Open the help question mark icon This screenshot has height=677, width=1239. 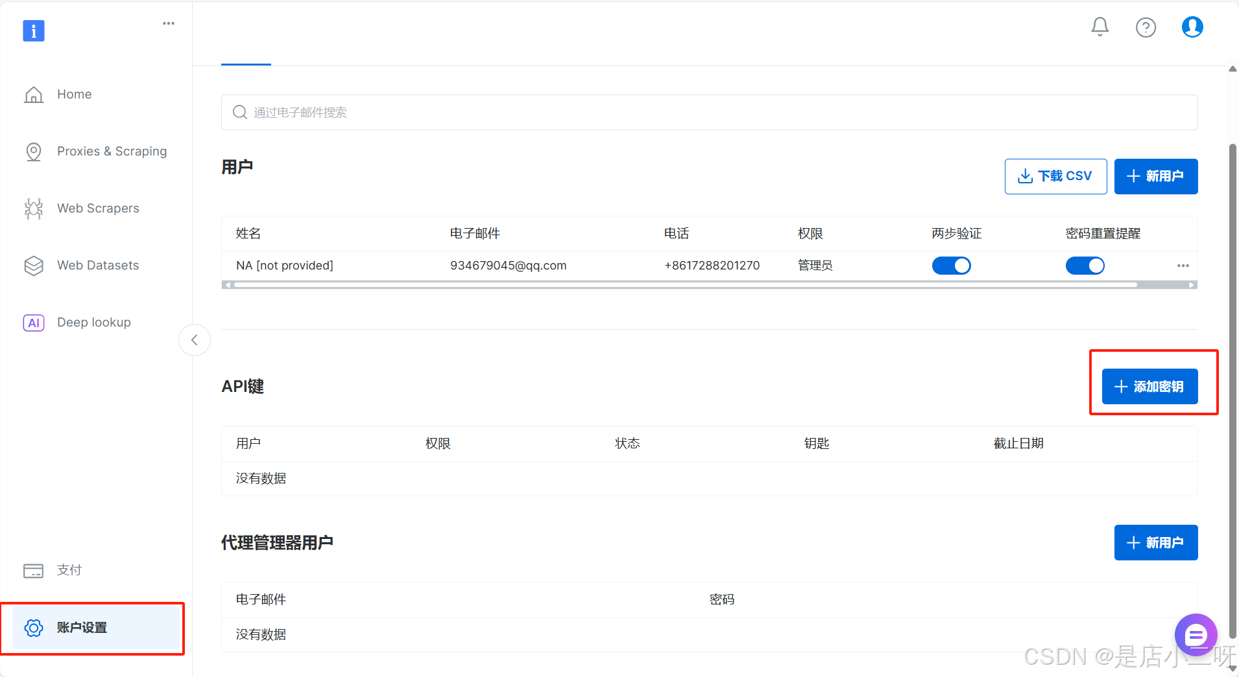(x=1146, y=27)
